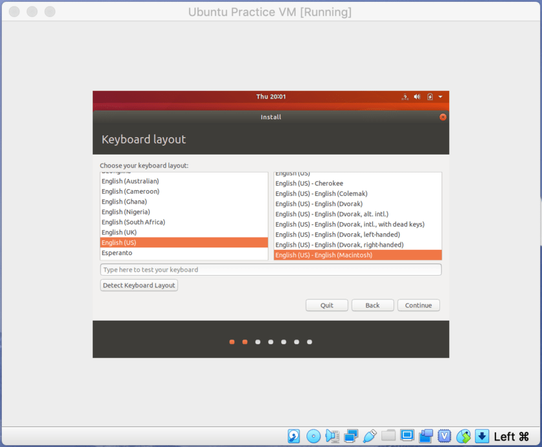Image resolution: width=542 pixels, height=447 pixels.
Task: Open the display settings status icon
Action: [x=407, y=436]
